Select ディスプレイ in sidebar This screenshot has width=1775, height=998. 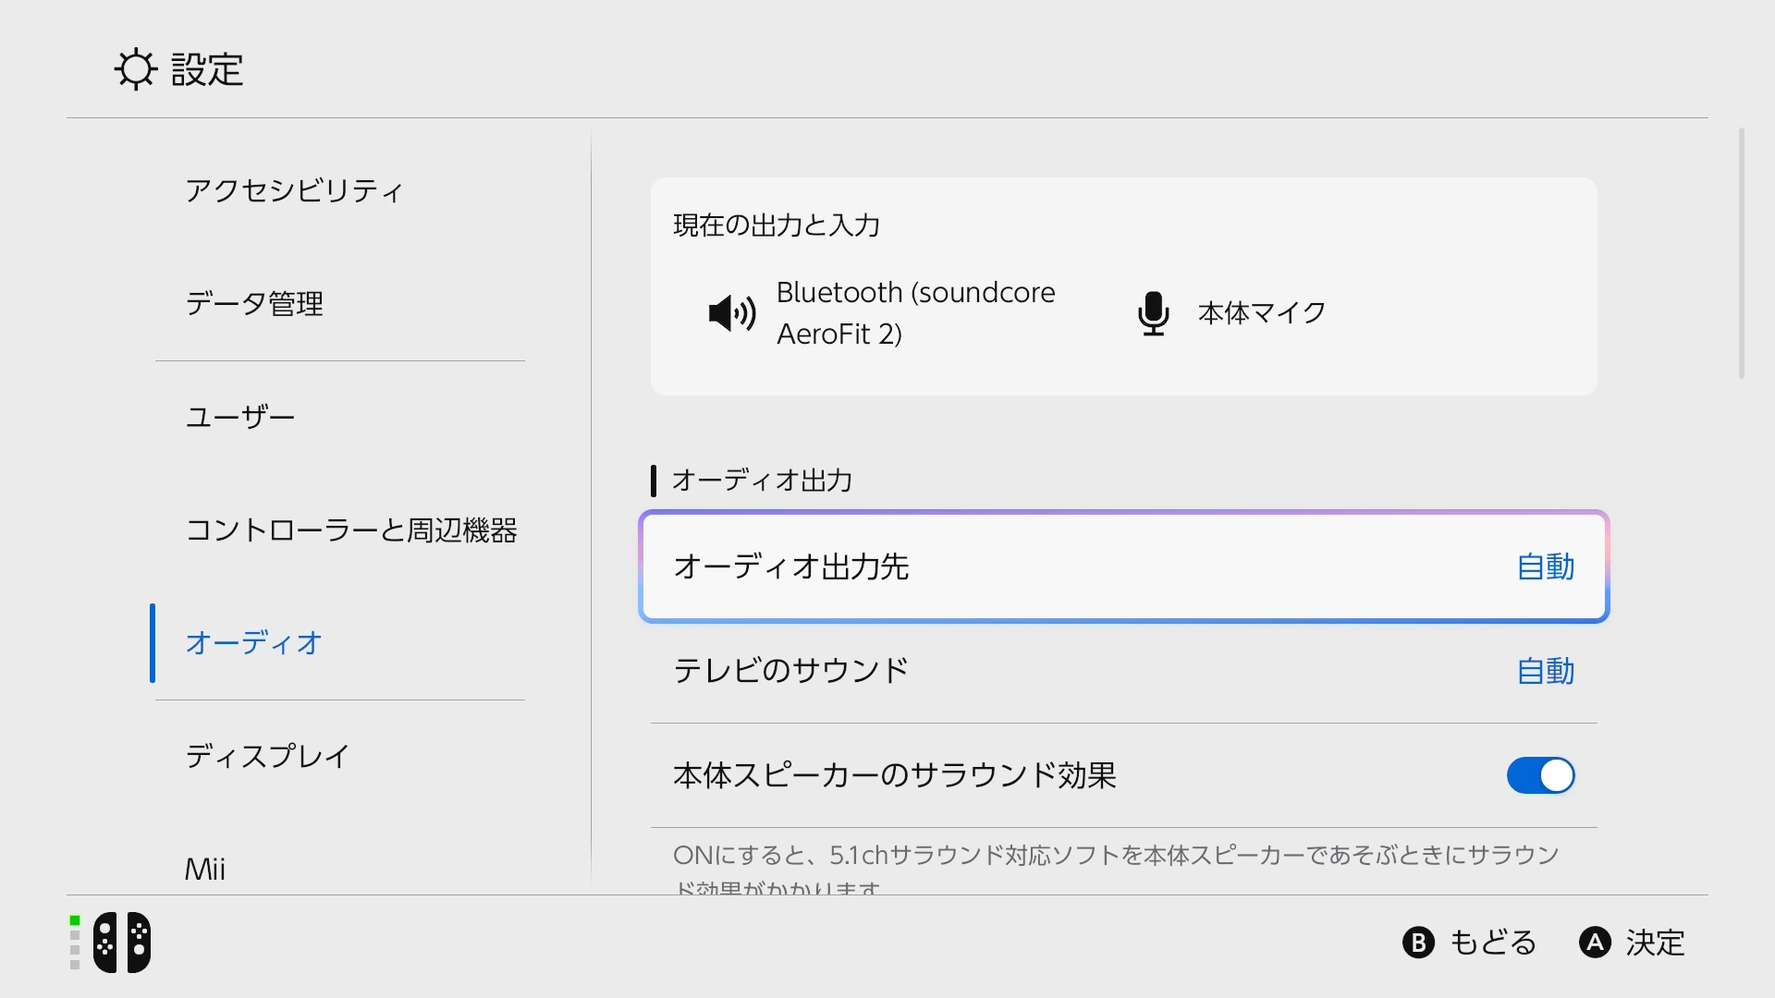coord(267,756)
